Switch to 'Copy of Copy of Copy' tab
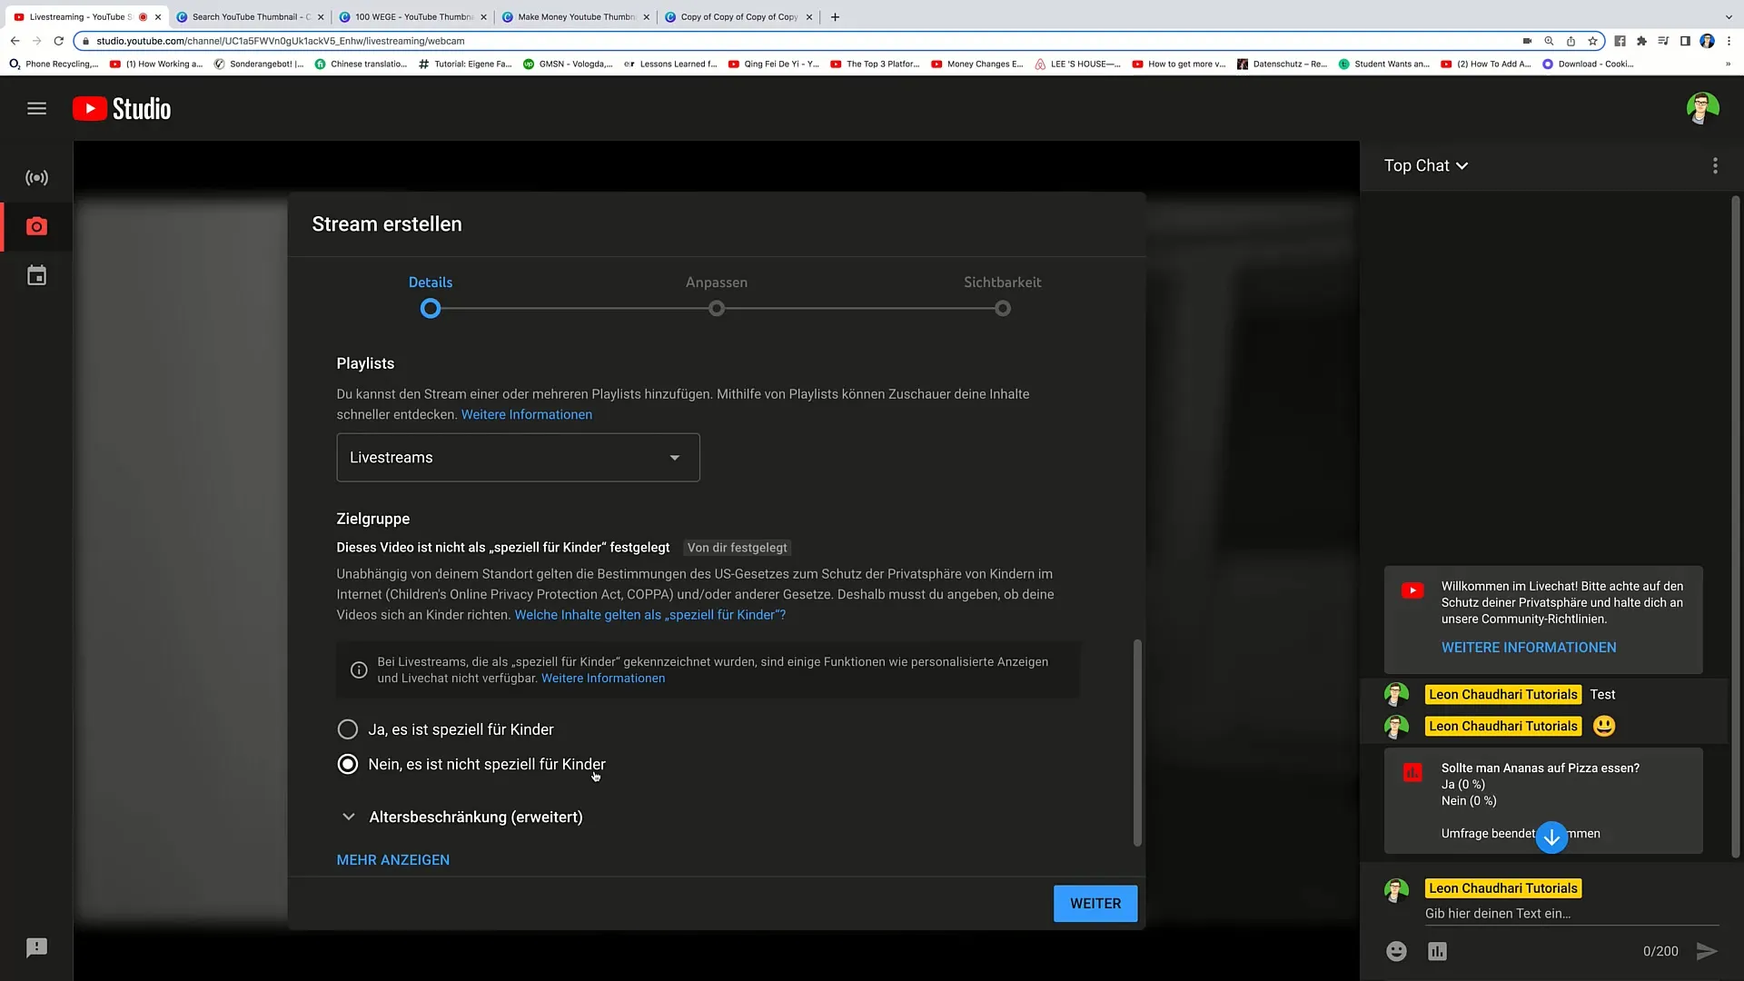1744x981 pixels. point(738,16)
